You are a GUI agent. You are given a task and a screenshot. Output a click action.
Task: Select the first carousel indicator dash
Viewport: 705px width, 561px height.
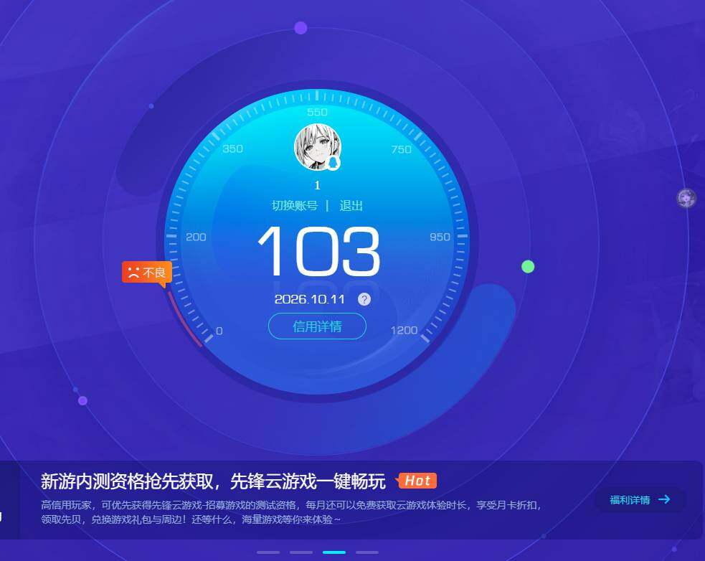point(268,552)
